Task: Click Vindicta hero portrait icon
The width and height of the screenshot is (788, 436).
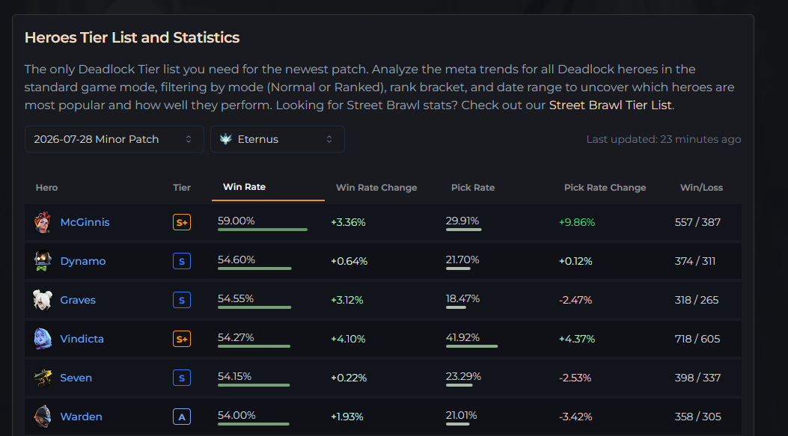Action: [43, 339]
